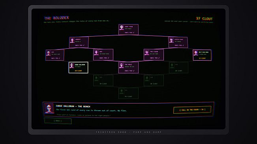This screenshot has height=144, width=257.
Task: Click the Judge Halloran – The Bench heading
Action: 73,107
